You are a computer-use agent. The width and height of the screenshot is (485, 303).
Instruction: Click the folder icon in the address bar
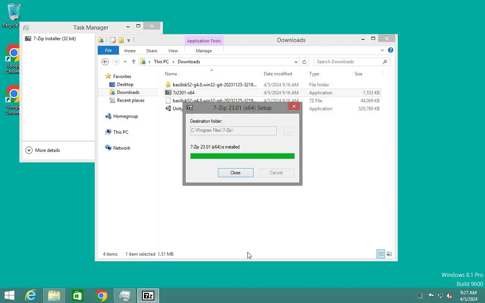143,62
